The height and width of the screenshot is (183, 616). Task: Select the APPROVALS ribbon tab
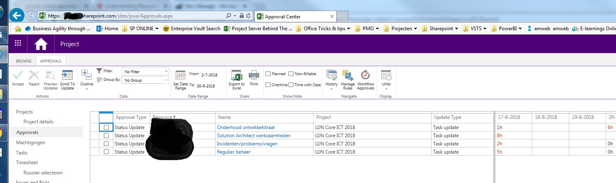(x=51, y=61)
